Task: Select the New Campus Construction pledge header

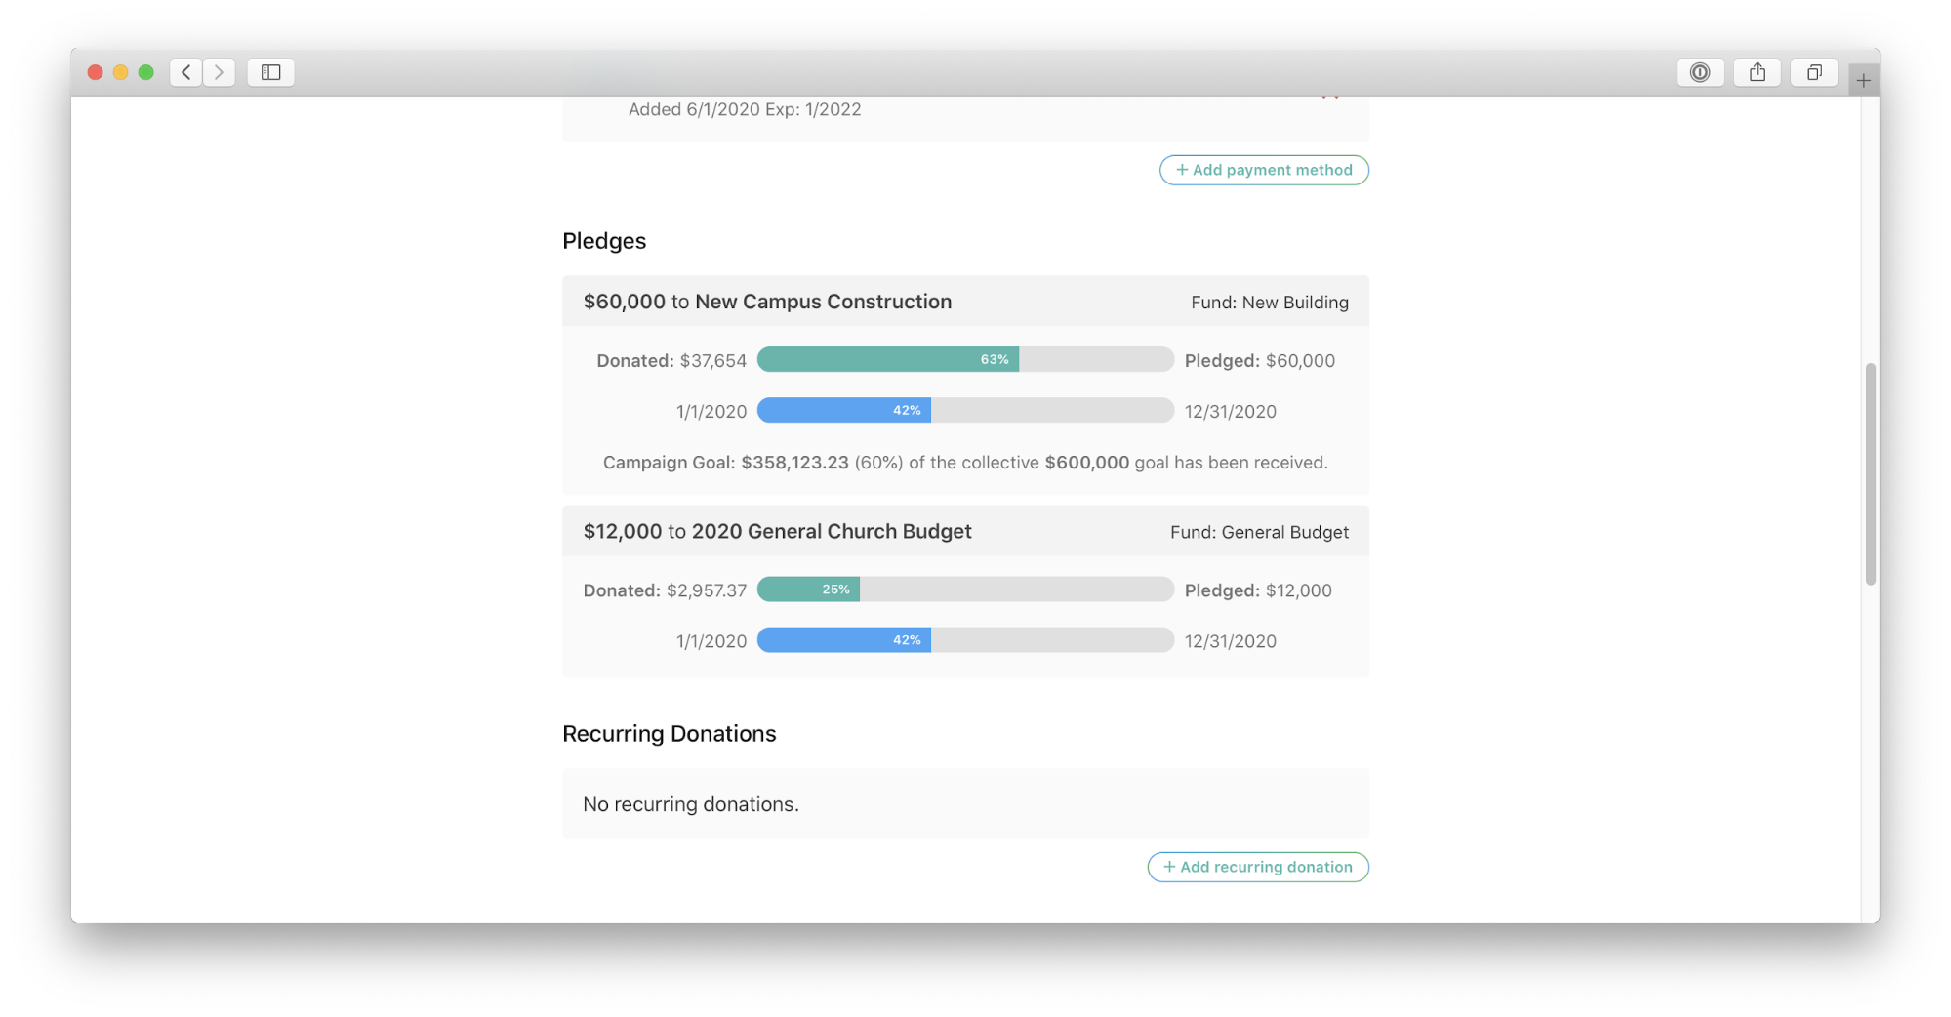Action: click(767, 302)
